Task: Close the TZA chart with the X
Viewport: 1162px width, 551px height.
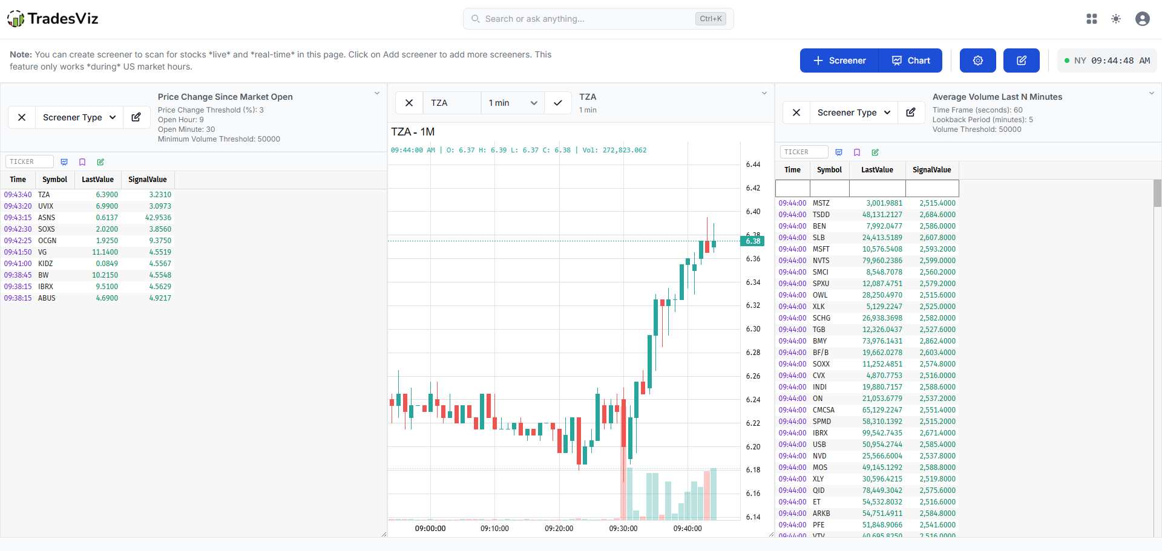Action: pos(409,103)
